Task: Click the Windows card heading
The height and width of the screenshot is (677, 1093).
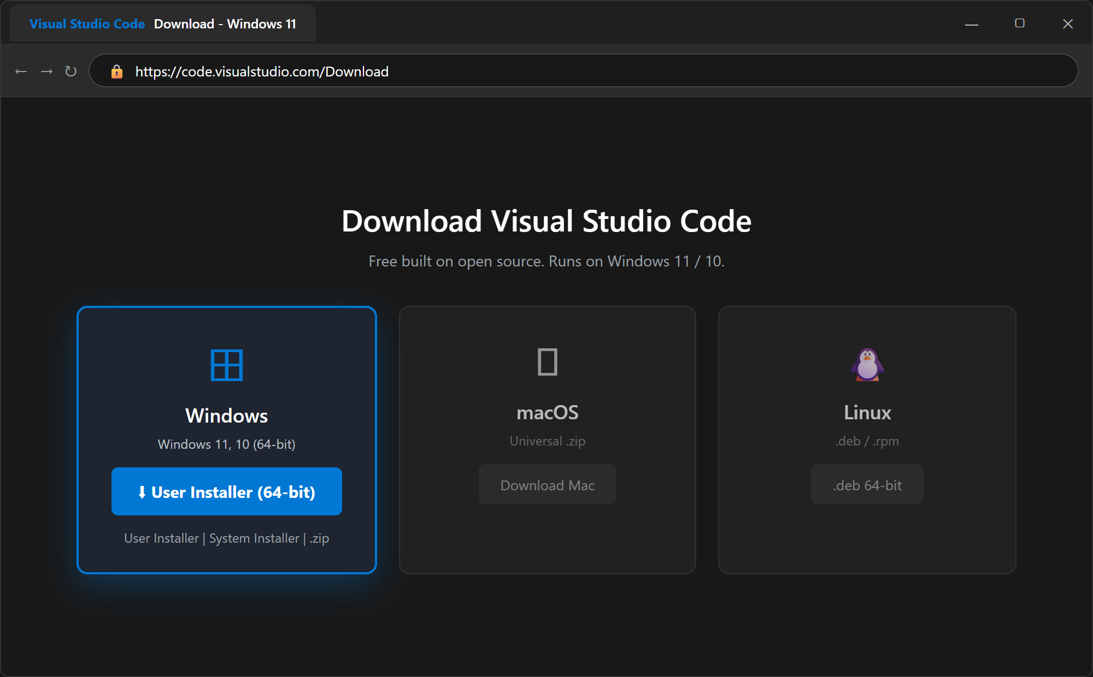Action: tap(227, 416)
